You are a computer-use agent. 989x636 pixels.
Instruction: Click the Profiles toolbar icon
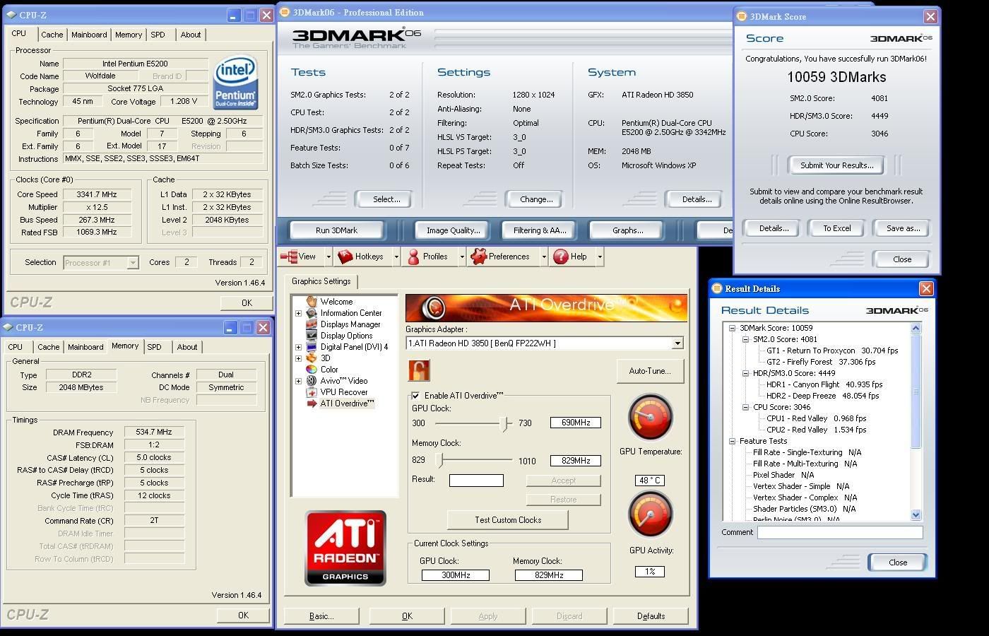(x=413, y=257)
